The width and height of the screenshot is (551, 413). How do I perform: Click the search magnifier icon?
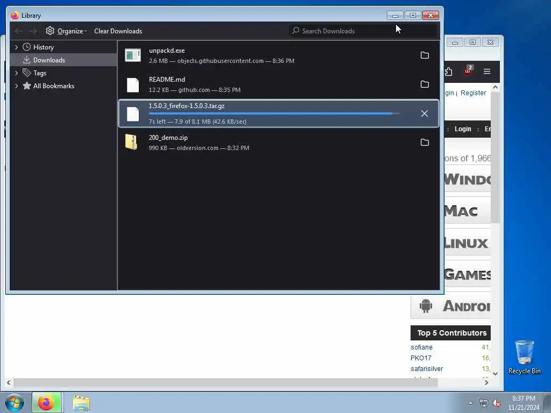pyautogui.click(x=295, y=31)
